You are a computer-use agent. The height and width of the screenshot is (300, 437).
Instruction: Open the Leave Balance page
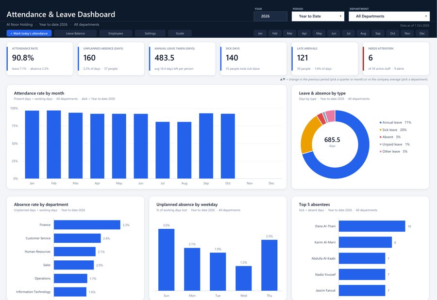(x=75, y=33)
